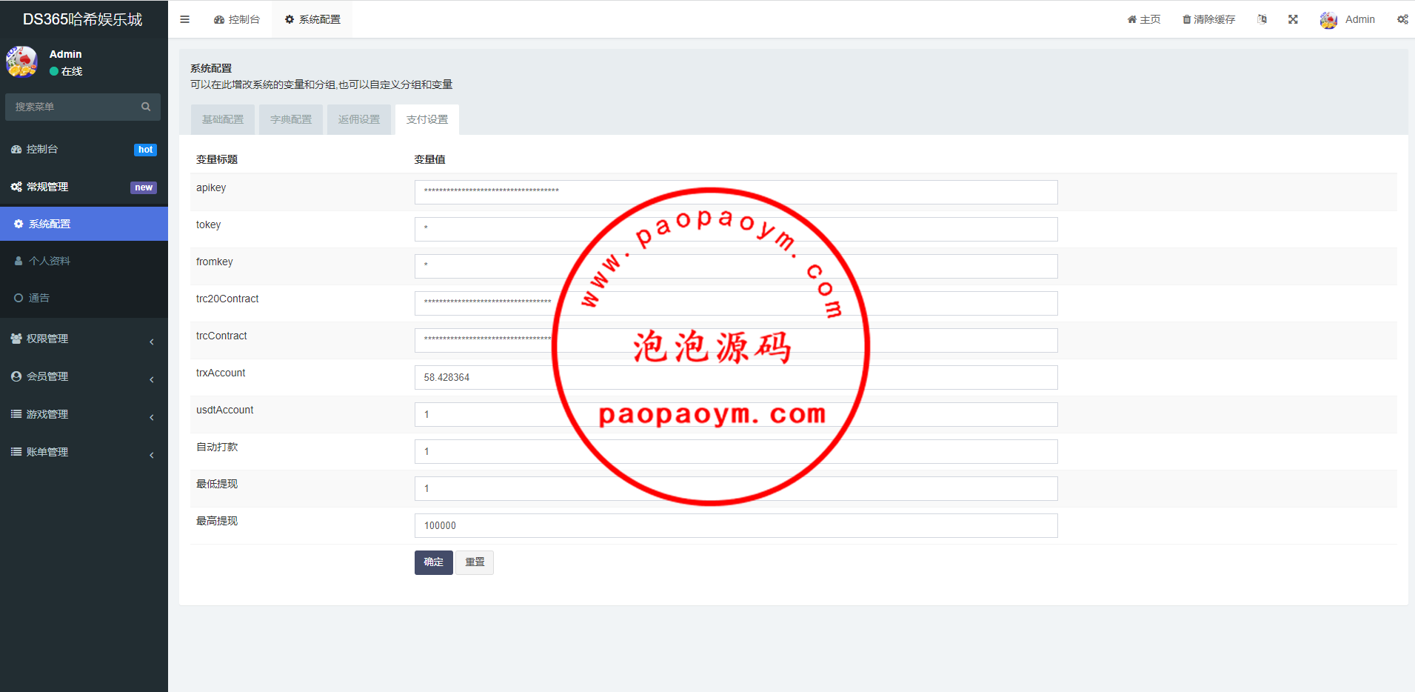
Task: Click the 控制台 dashboard icon in sidebar
Action: pyautogui.click(x=16, y=149)
